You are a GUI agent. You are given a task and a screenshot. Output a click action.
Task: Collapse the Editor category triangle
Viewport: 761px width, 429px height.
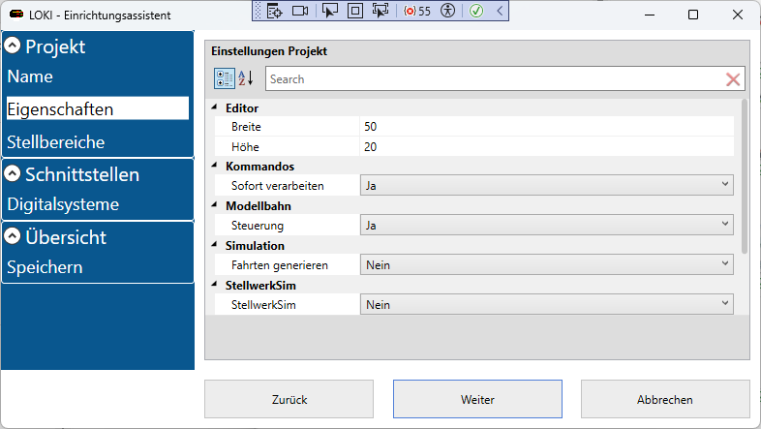click(x=214, y=107)
